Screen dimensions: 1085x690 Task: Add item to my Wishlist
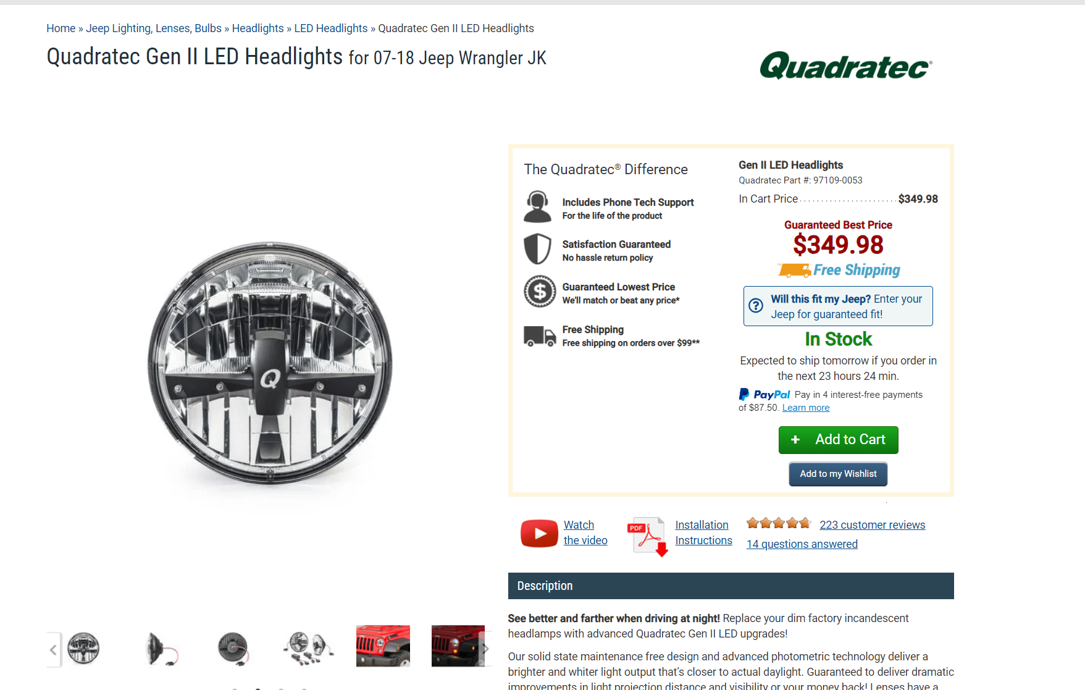pos(838,474)
